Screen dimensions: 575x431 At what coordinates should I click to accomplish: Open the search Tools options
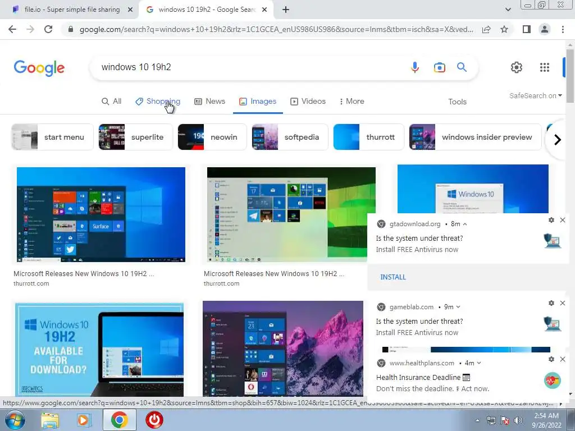[x=457, y=102]
